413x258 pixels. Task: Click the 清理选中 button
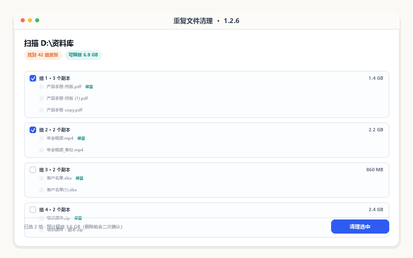tap(360, 227)
